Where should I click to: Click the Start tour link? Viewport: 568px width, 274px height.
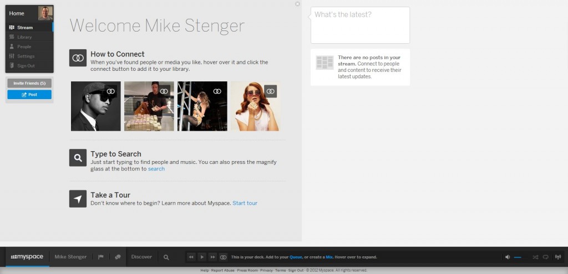[x=245, y=203]
